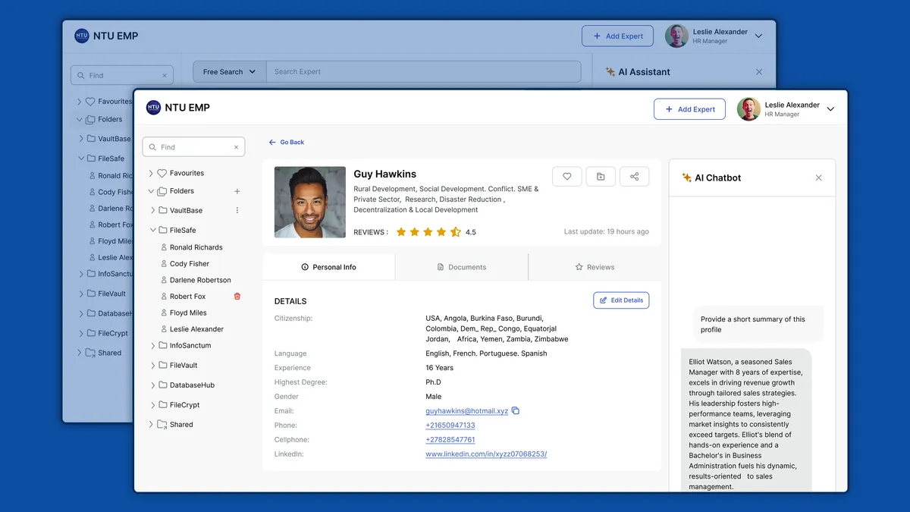Click the Find search input in sidebar
This screenshot has height=512, width=910.
(x=193, y=147)
